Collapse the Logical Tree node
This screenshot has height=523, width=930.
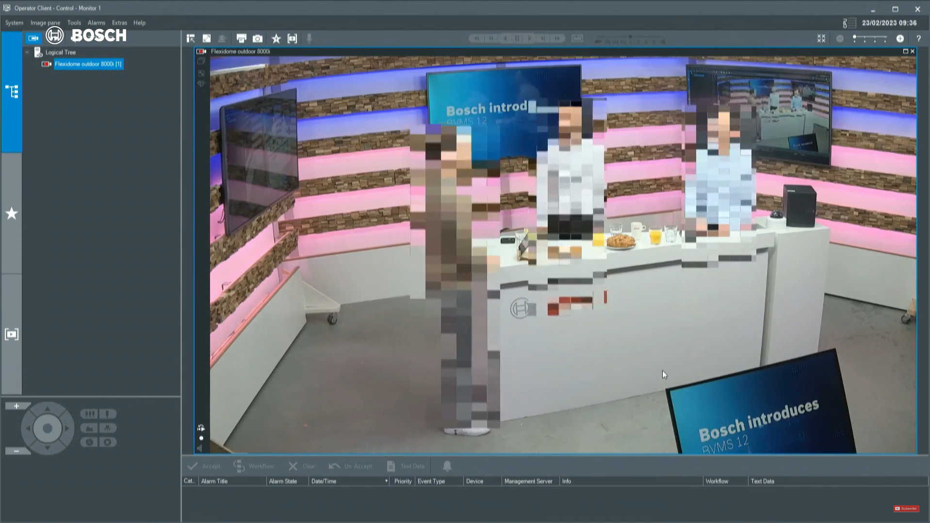pos(27,52)
